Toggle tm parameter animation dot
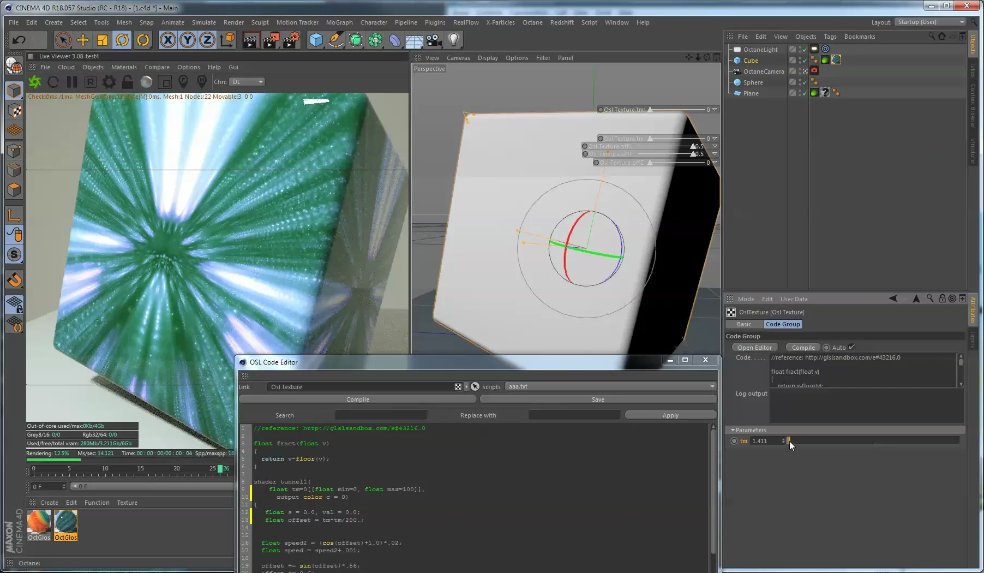Image resolution: width=984 pixels, height=573 pixels. point(734,441)
